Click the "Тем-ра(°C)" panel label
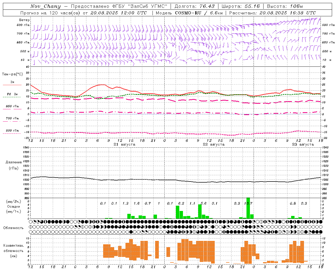Image resolution: width=336 pixels, height=269 pixels. [x=12, y=74]
